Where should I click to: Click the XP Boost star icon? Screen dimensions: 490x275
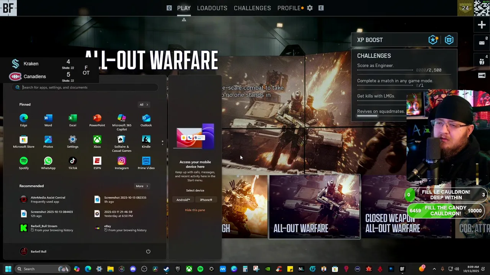(x=433, y=40)
